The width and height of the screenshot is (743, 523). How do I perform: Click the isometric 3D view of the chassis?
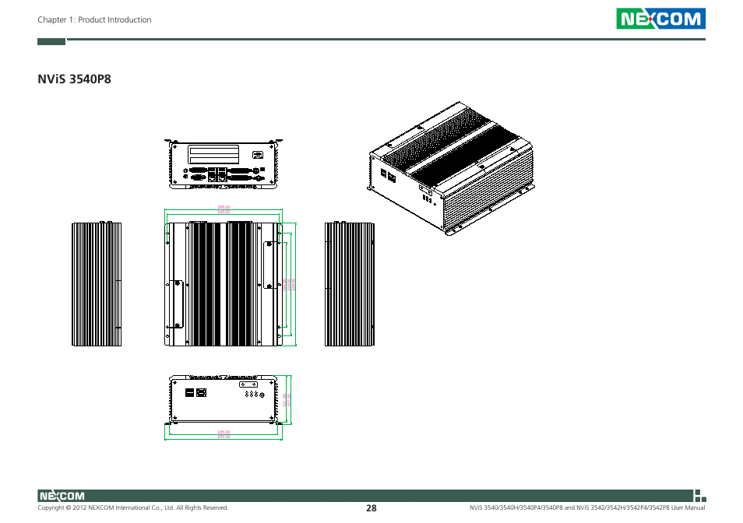pyautogui.click(x=451, y=168)
